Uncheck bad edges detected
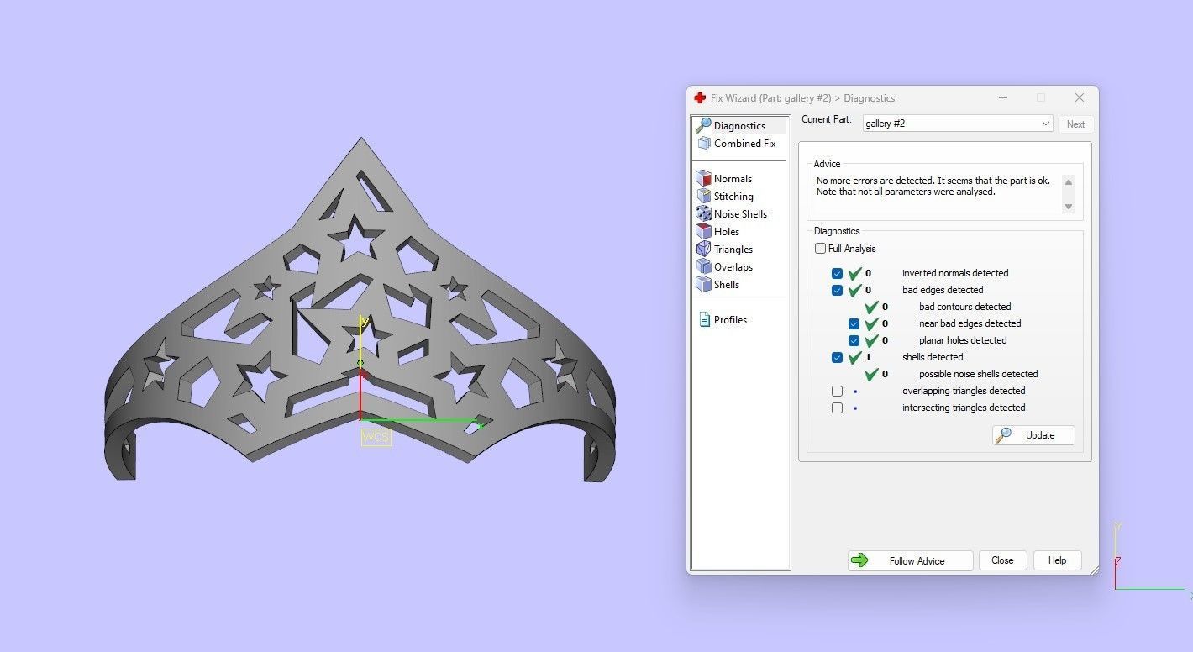This screenshot has height=652, width=1193. [x=838, y=290]
